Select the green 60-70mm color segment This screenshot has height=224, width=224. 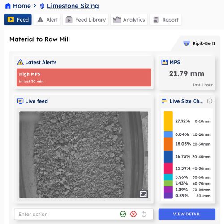[168, 183]
